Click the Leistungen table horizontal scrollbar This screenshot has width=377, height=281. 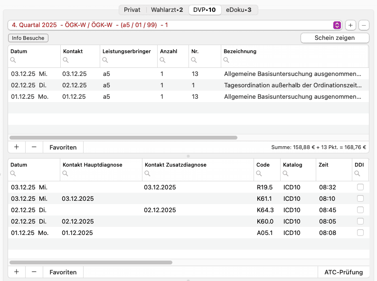[123, 138]
